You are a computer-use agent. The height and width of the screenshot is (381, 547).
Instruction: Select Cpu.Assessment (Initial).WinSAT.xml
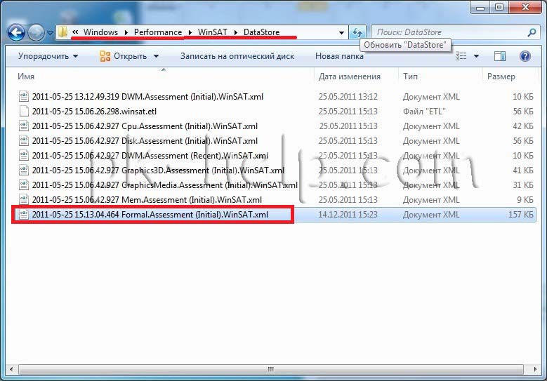click(145, 126)
